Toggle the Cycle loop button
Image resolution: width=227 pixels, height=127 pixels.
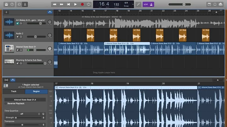[x=89, y=4]
